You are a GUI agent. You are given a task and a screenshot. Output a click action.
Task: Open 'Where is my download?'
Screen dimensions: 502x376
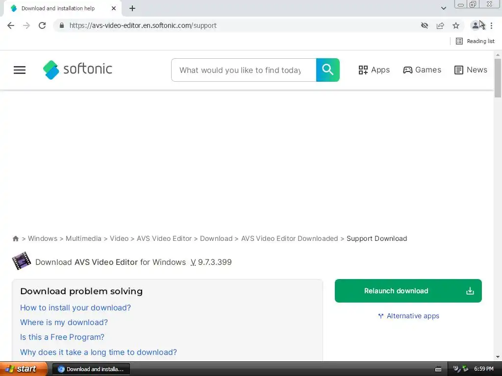click(64, 322)
